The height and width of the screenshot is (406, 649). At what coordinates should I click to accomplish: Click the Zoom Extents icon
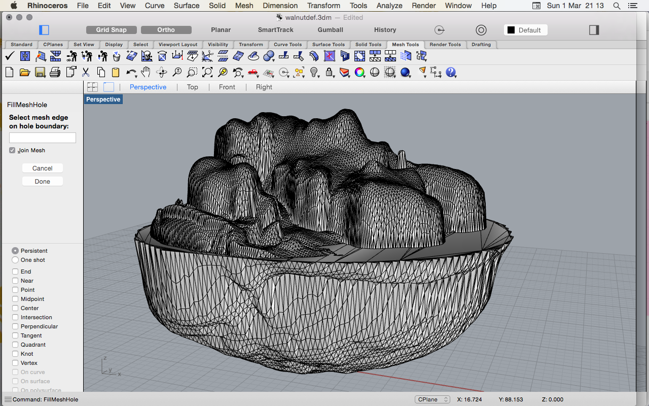[x=207, y=72]
